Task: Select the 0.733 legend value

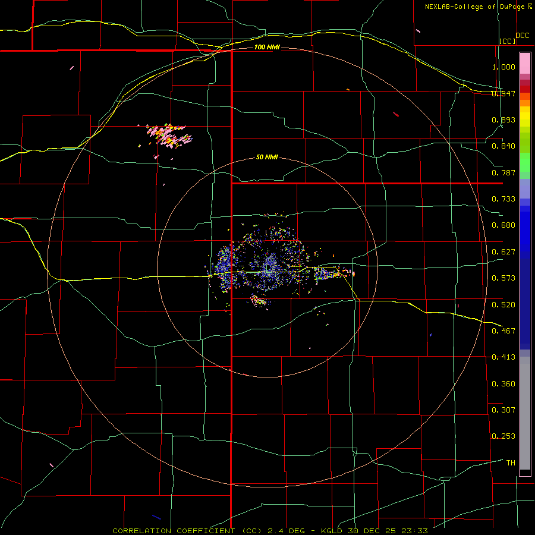Action: [x=503, y=199]
